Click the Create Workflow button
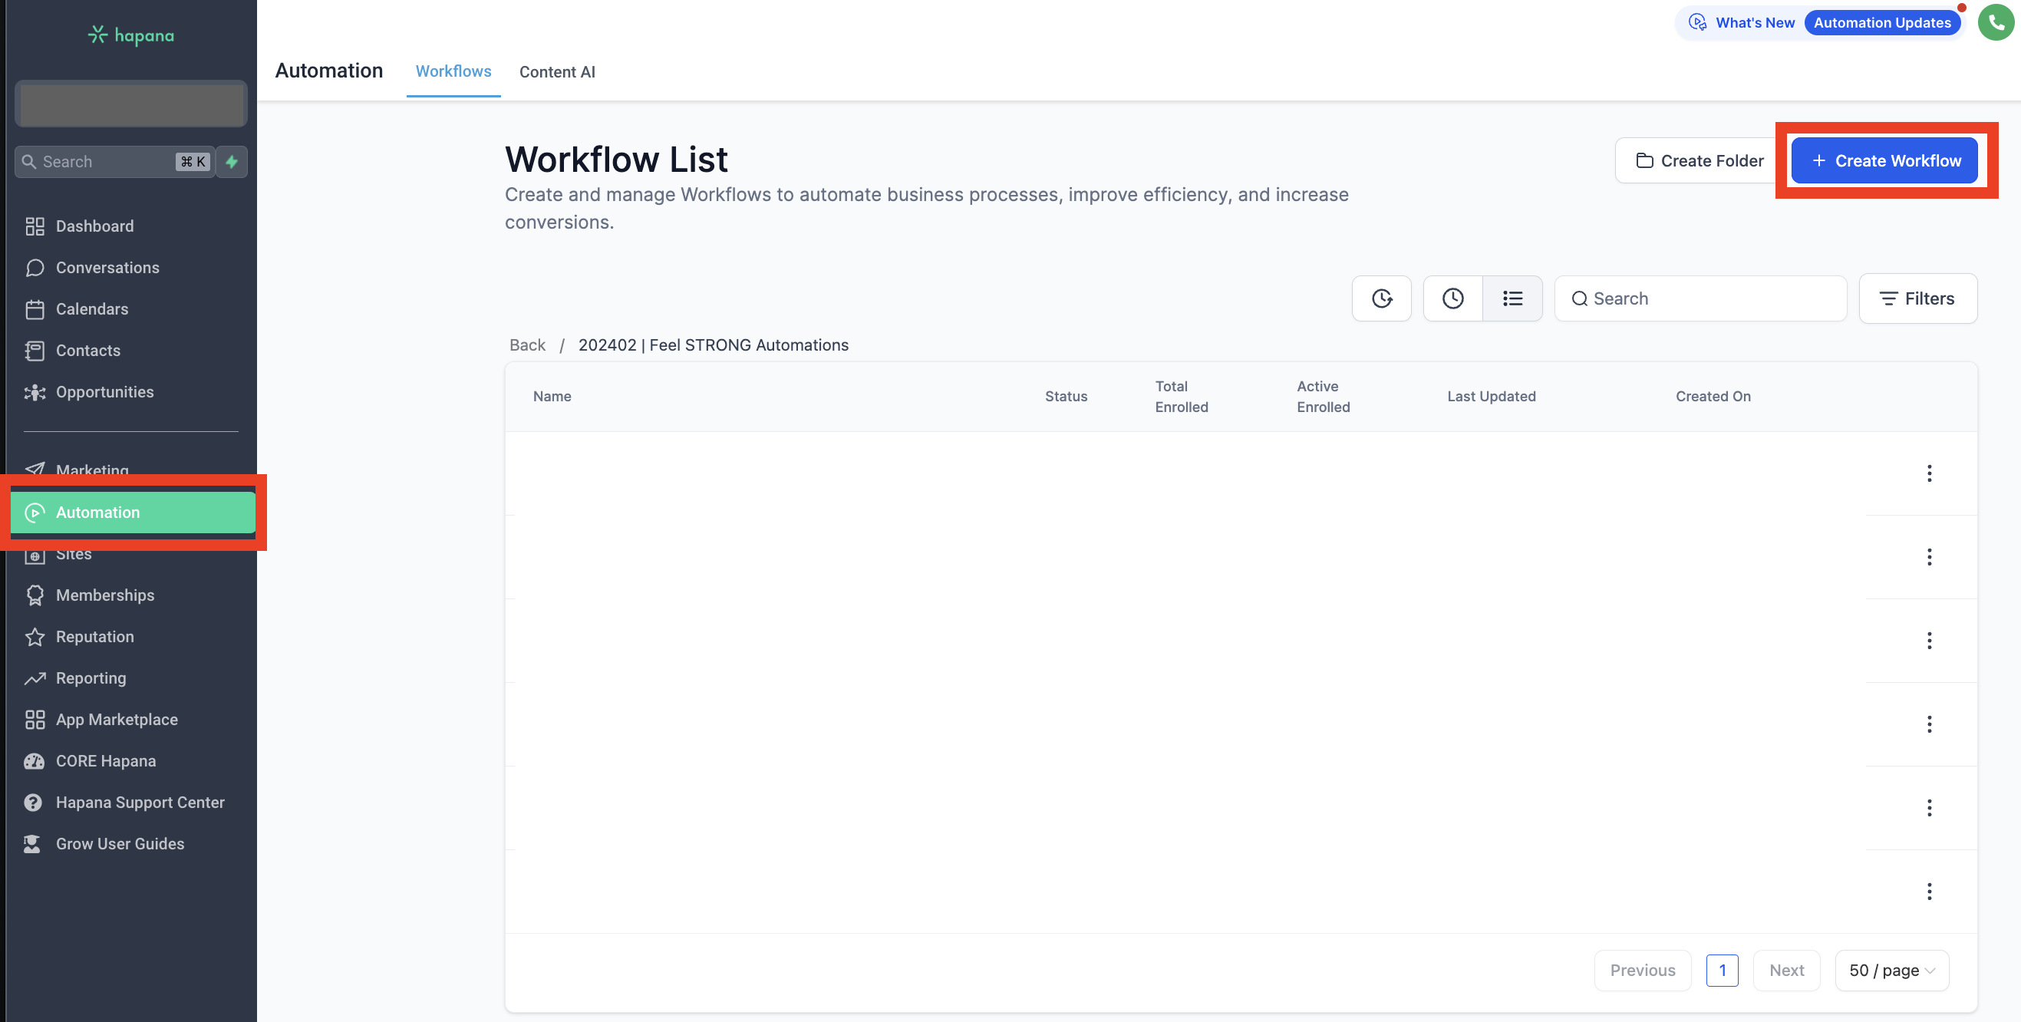Screen dimensions: 2021x1022 tap(1884, 161)
